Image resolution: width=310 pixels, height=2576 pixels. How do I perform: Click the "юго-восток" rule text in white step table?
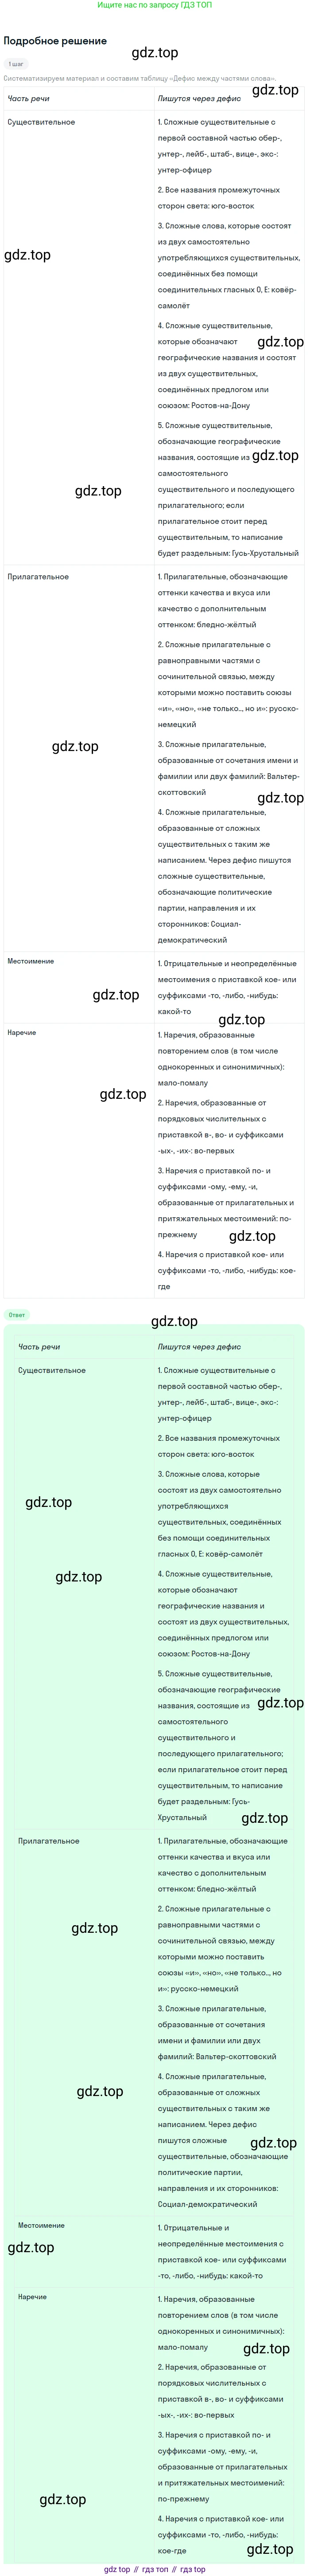233,206
